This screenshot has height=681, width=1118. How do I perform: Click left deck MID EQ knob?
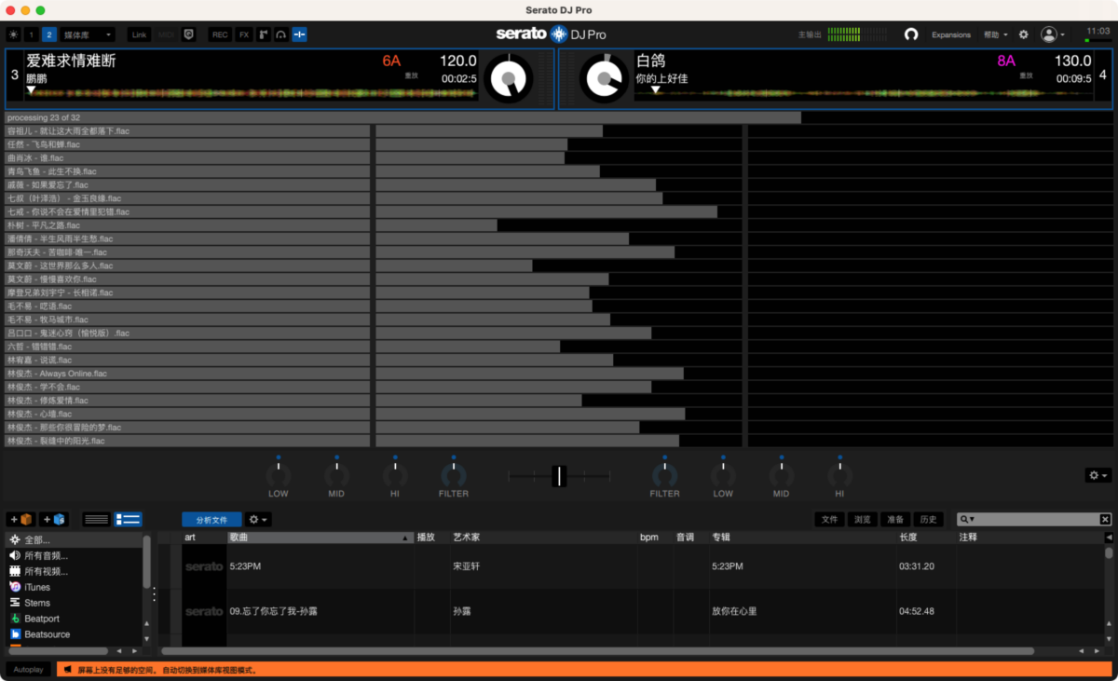coord(336,474)
